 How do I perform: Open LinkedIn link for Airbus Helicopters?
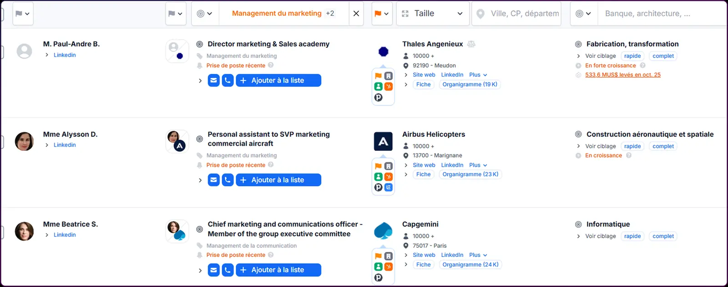coord(452,165)
